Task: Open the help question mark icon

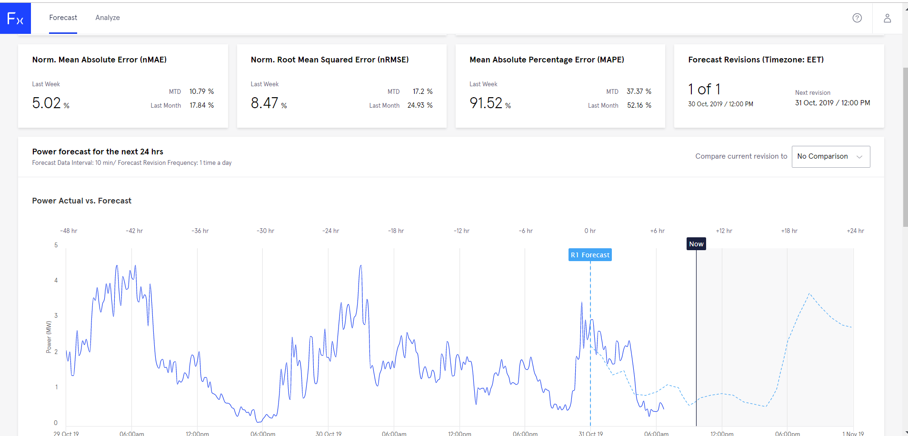Action: (857, 18)
